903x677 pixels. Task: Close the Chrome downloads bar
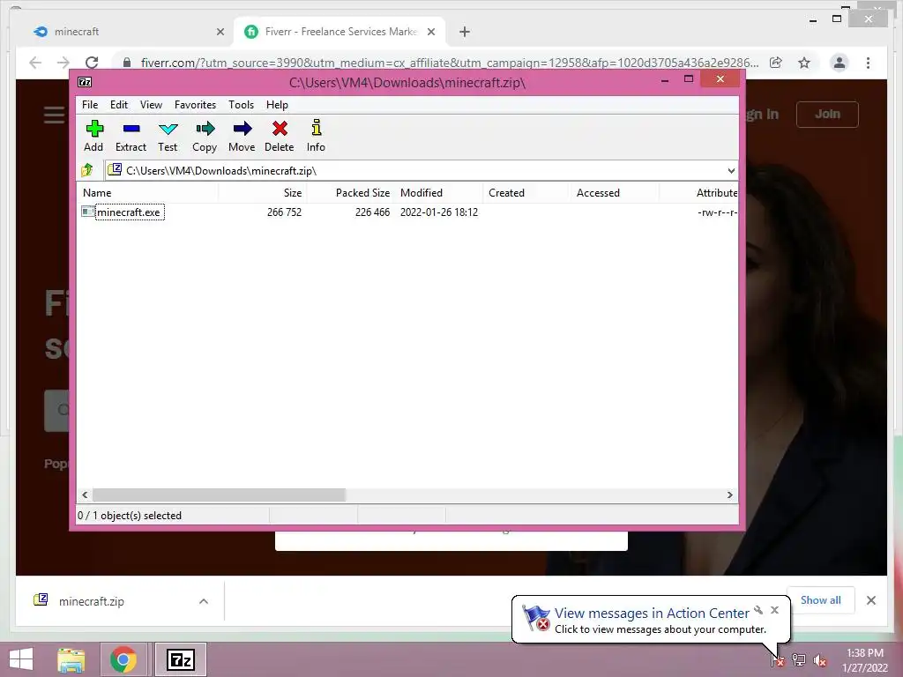[870, 600]
